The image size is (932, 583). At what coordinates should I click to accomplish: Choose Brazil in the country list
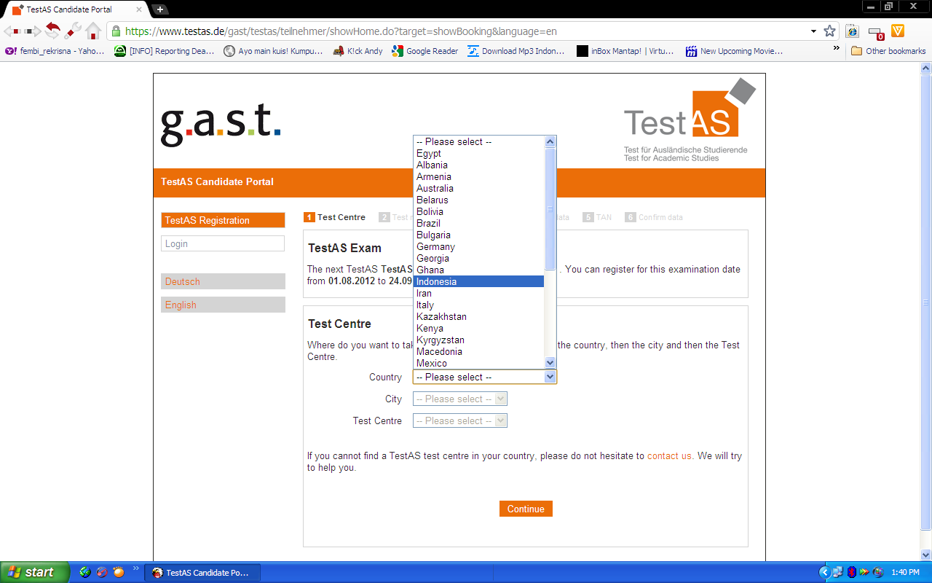point(478,223)
